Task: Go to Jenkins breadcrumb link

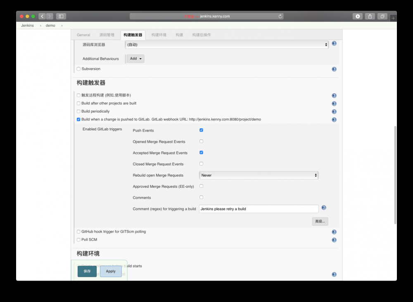Action: pyautogui.click(x=27, y=26)
